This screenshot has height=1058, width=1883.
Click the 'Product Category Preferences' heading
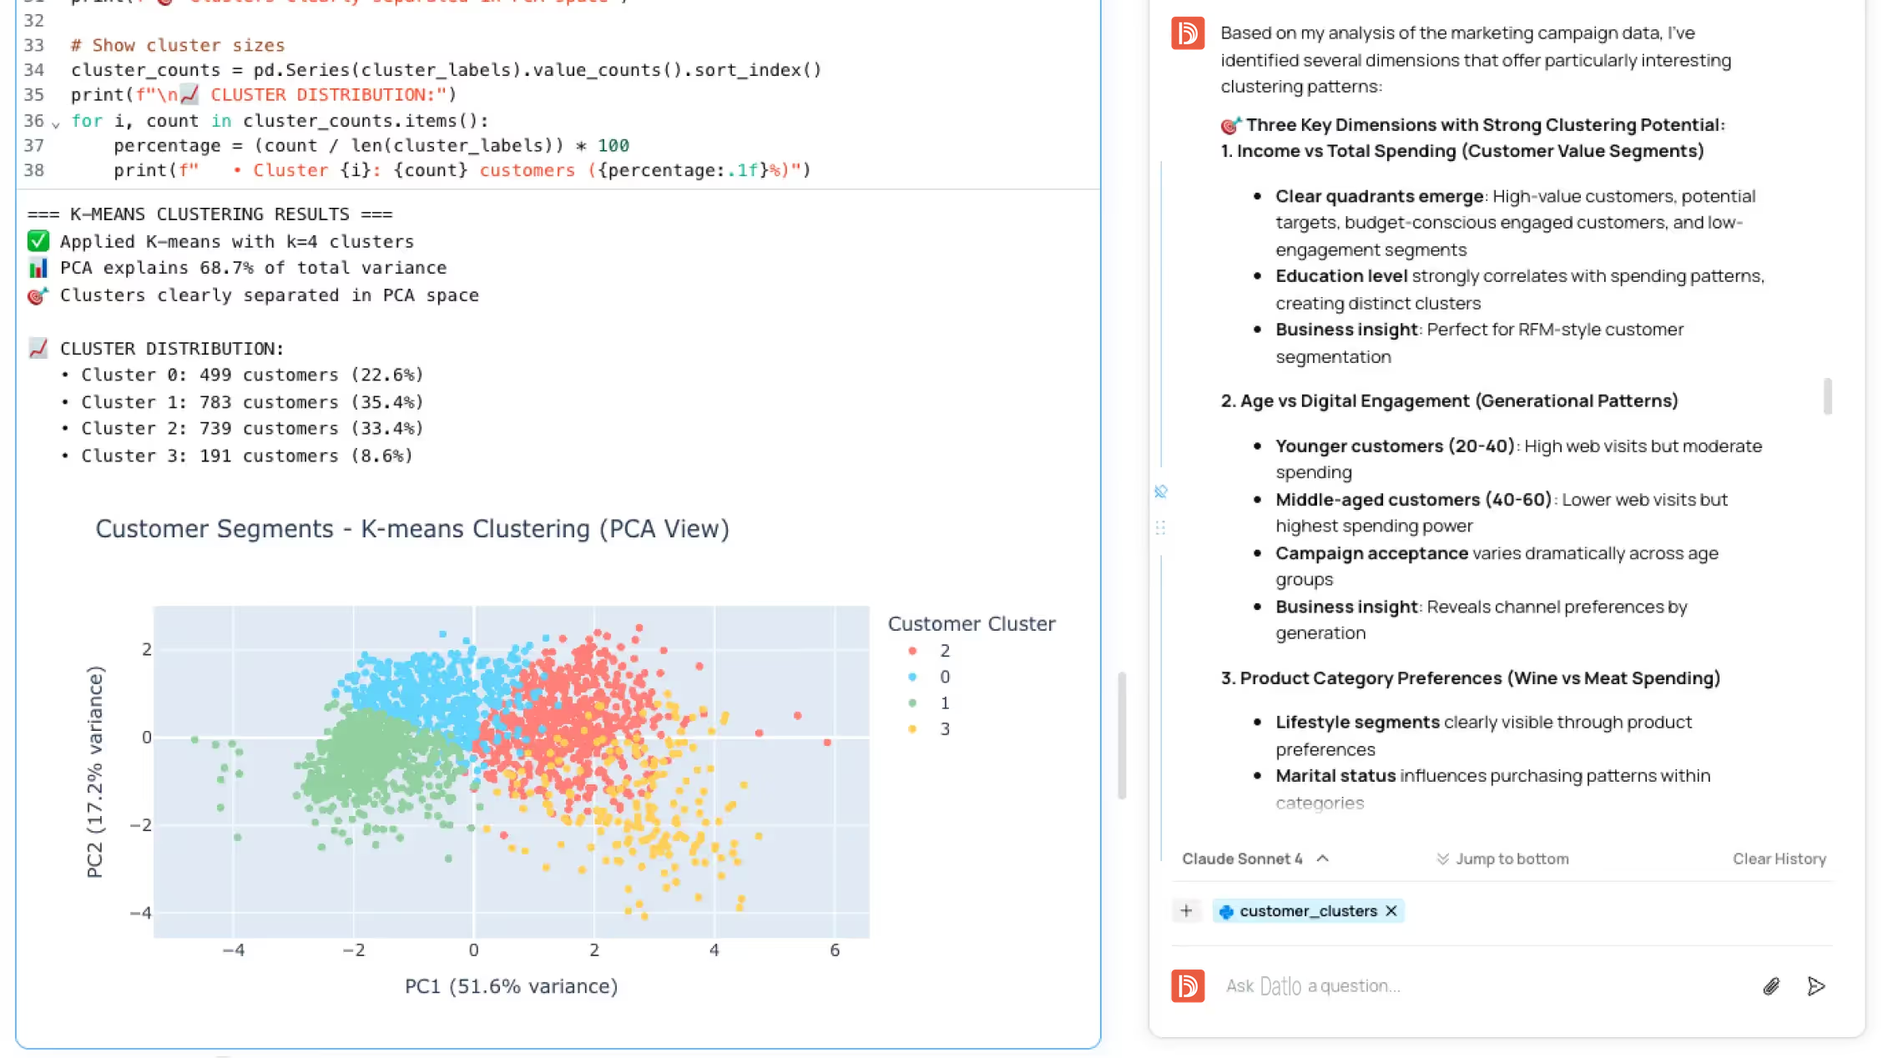(1470, 678)
